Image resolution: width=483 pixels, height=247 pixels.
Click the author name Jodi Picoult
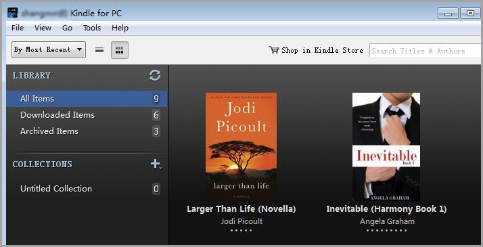[x=241, y=221]
